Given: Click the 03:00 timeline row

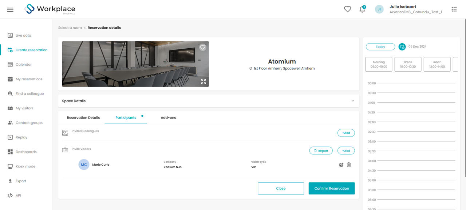Looking at the screenshot, I should pos(411,142).
